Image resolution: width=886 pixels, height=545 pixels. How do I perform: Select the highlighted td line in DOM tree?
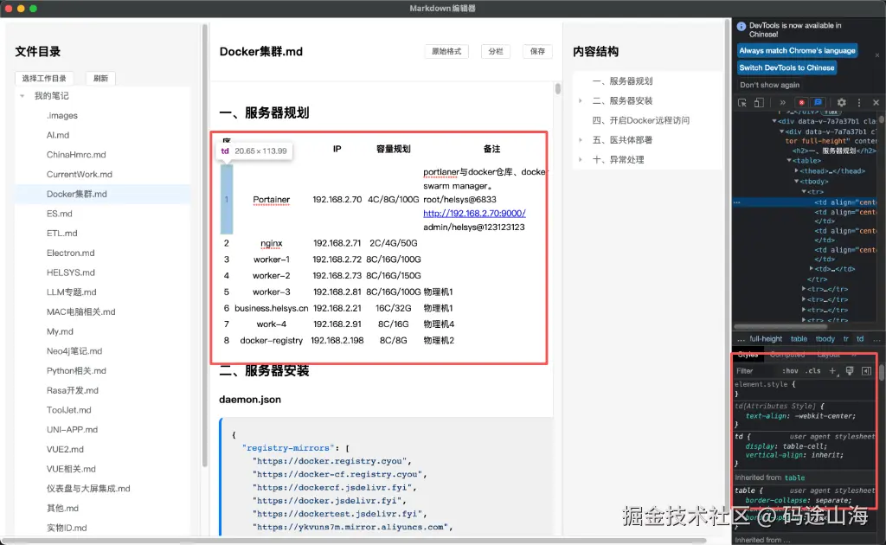click(805, 202)
